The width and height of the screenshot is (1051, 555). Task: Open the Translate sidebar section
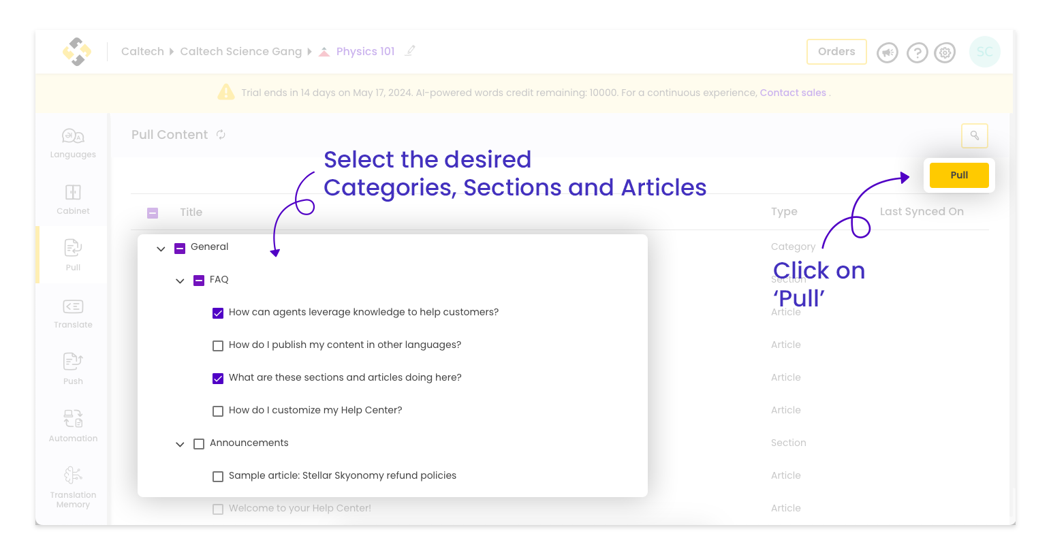[73, 313]
